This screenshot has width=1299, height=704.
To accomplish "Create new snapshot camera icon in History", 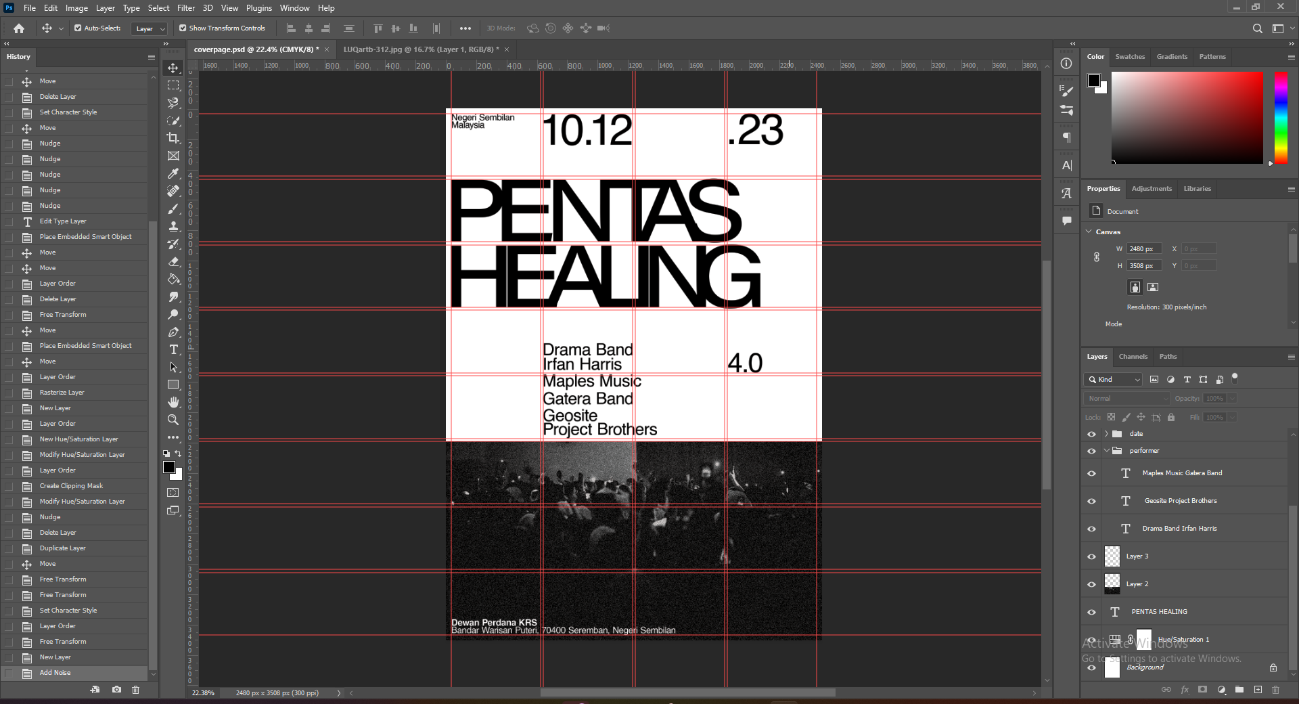I will 116,690.
